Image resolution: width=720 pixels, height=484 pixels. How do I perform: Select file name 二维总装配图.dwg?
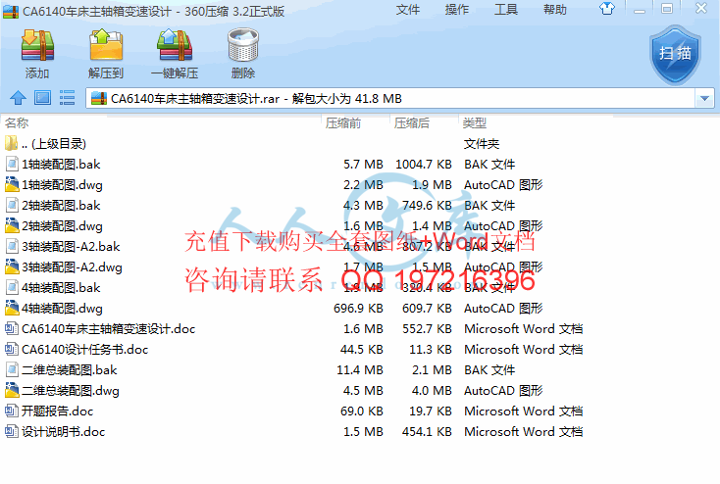[71, 390]
